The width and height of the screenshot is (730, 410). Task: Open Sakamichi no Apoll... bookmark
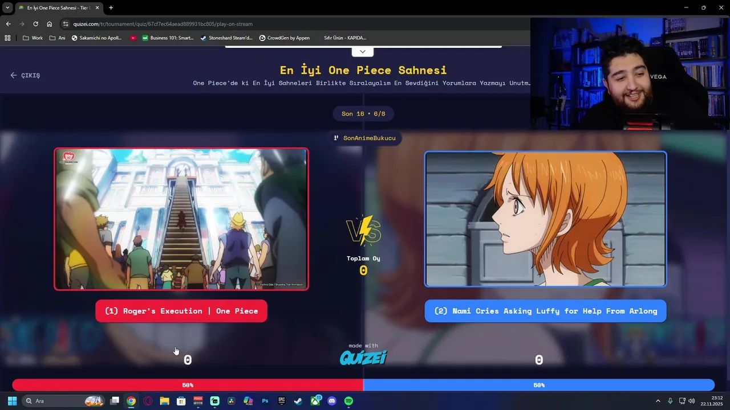tap(97, 38)
